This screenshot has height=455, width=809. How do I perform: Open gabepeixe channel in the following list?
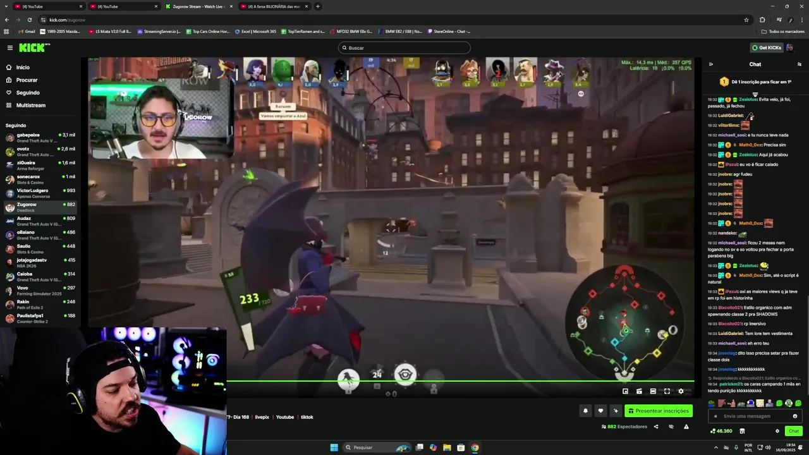point(40,137)
